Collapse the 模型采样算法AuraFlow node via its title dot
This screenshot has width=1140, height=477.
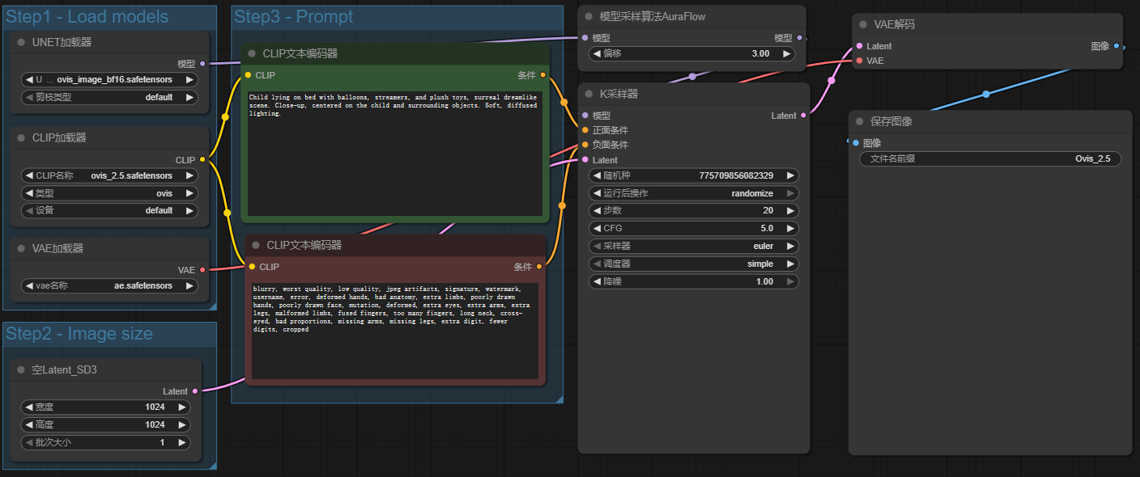click(589, 16)
